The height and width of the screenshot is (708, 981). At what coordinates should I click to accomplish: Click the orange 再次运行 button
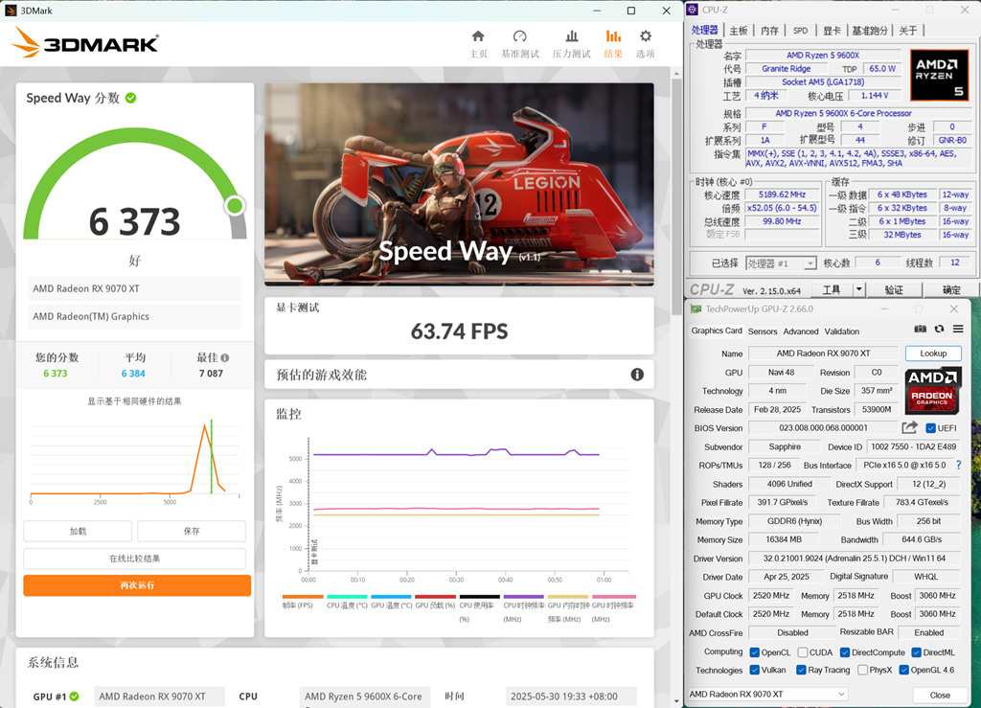pos(137,585)
